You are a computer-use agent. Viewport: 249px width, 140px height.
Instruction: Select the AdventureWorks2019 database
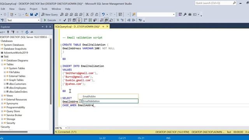pos(16,53)
